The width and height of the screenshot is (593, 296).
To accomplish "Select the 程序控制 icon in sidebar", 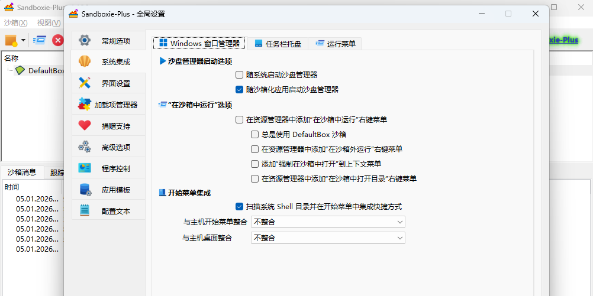I will tap(85, 168).
